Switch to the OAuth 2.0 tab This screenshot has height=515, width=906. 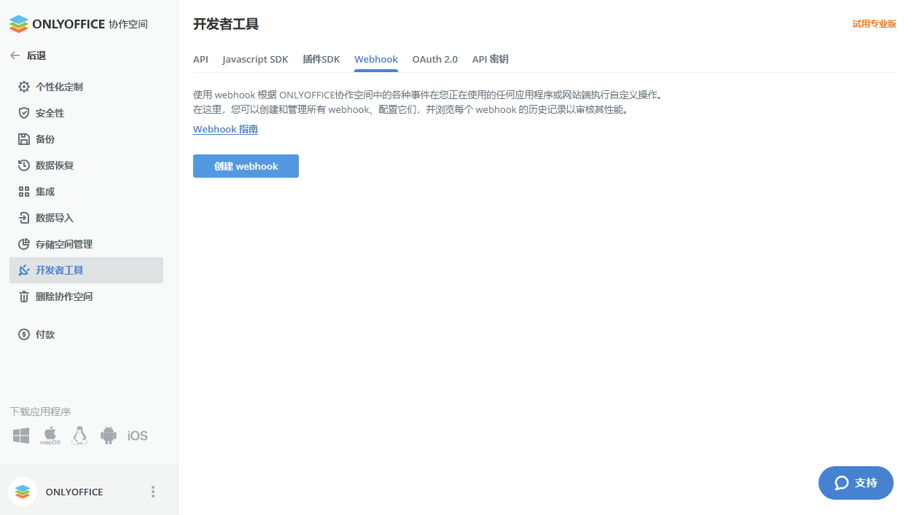[x=435, y=59]
